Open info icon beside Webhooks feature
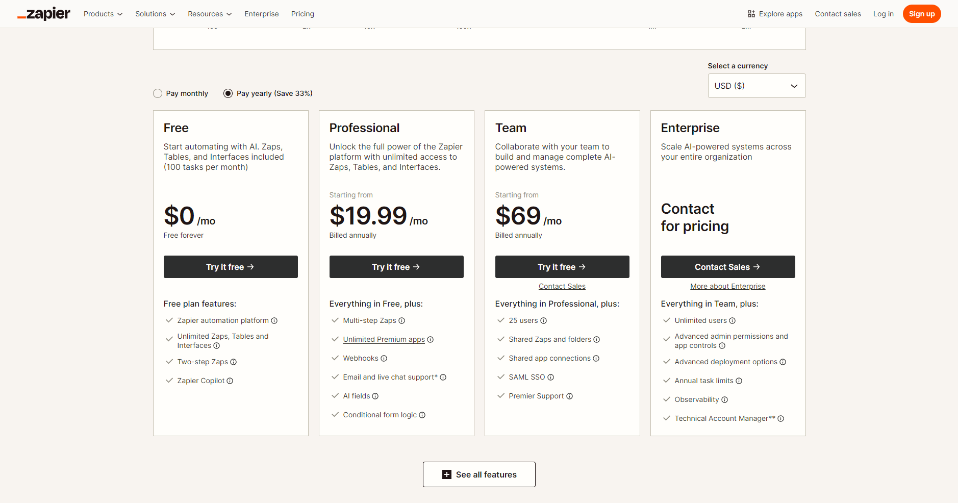Image resolution: width=958 pixels, height=503 pixels. [384, 359]
